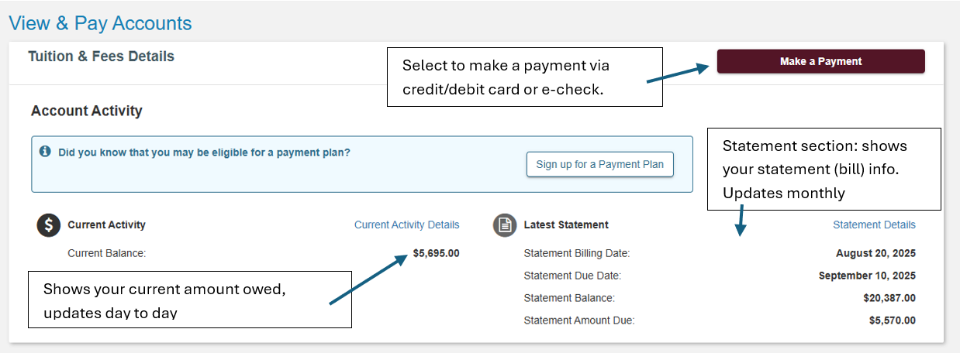Screen dimensions: 960x353
Task: Click the Current Activity label
Action: (x=106, y=225)
